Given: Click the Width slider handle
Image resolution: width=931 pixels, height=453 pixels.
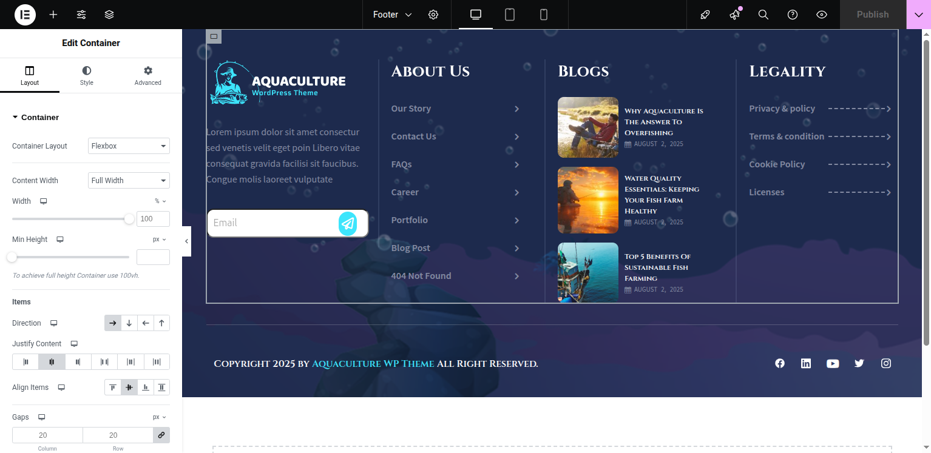Looking at the screenshot, I should tap(129, 219).
